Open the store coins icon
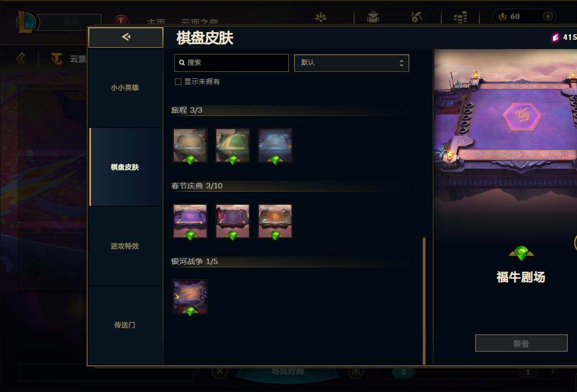The width and height of the screenshot is (577, 392). pyautogui.click(x=460, y=16)
